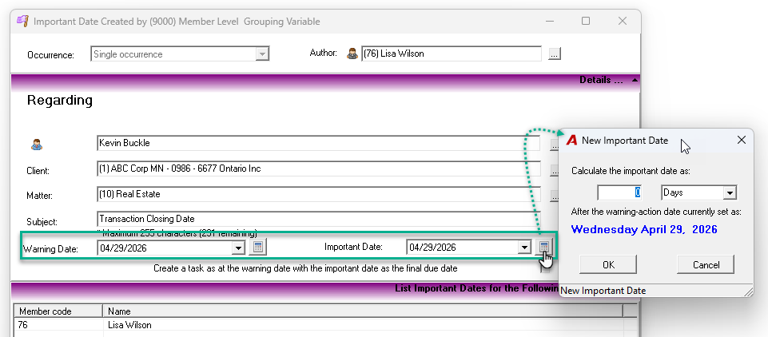Collapse the Details section

pyautogui.click(x=635, y=80)
